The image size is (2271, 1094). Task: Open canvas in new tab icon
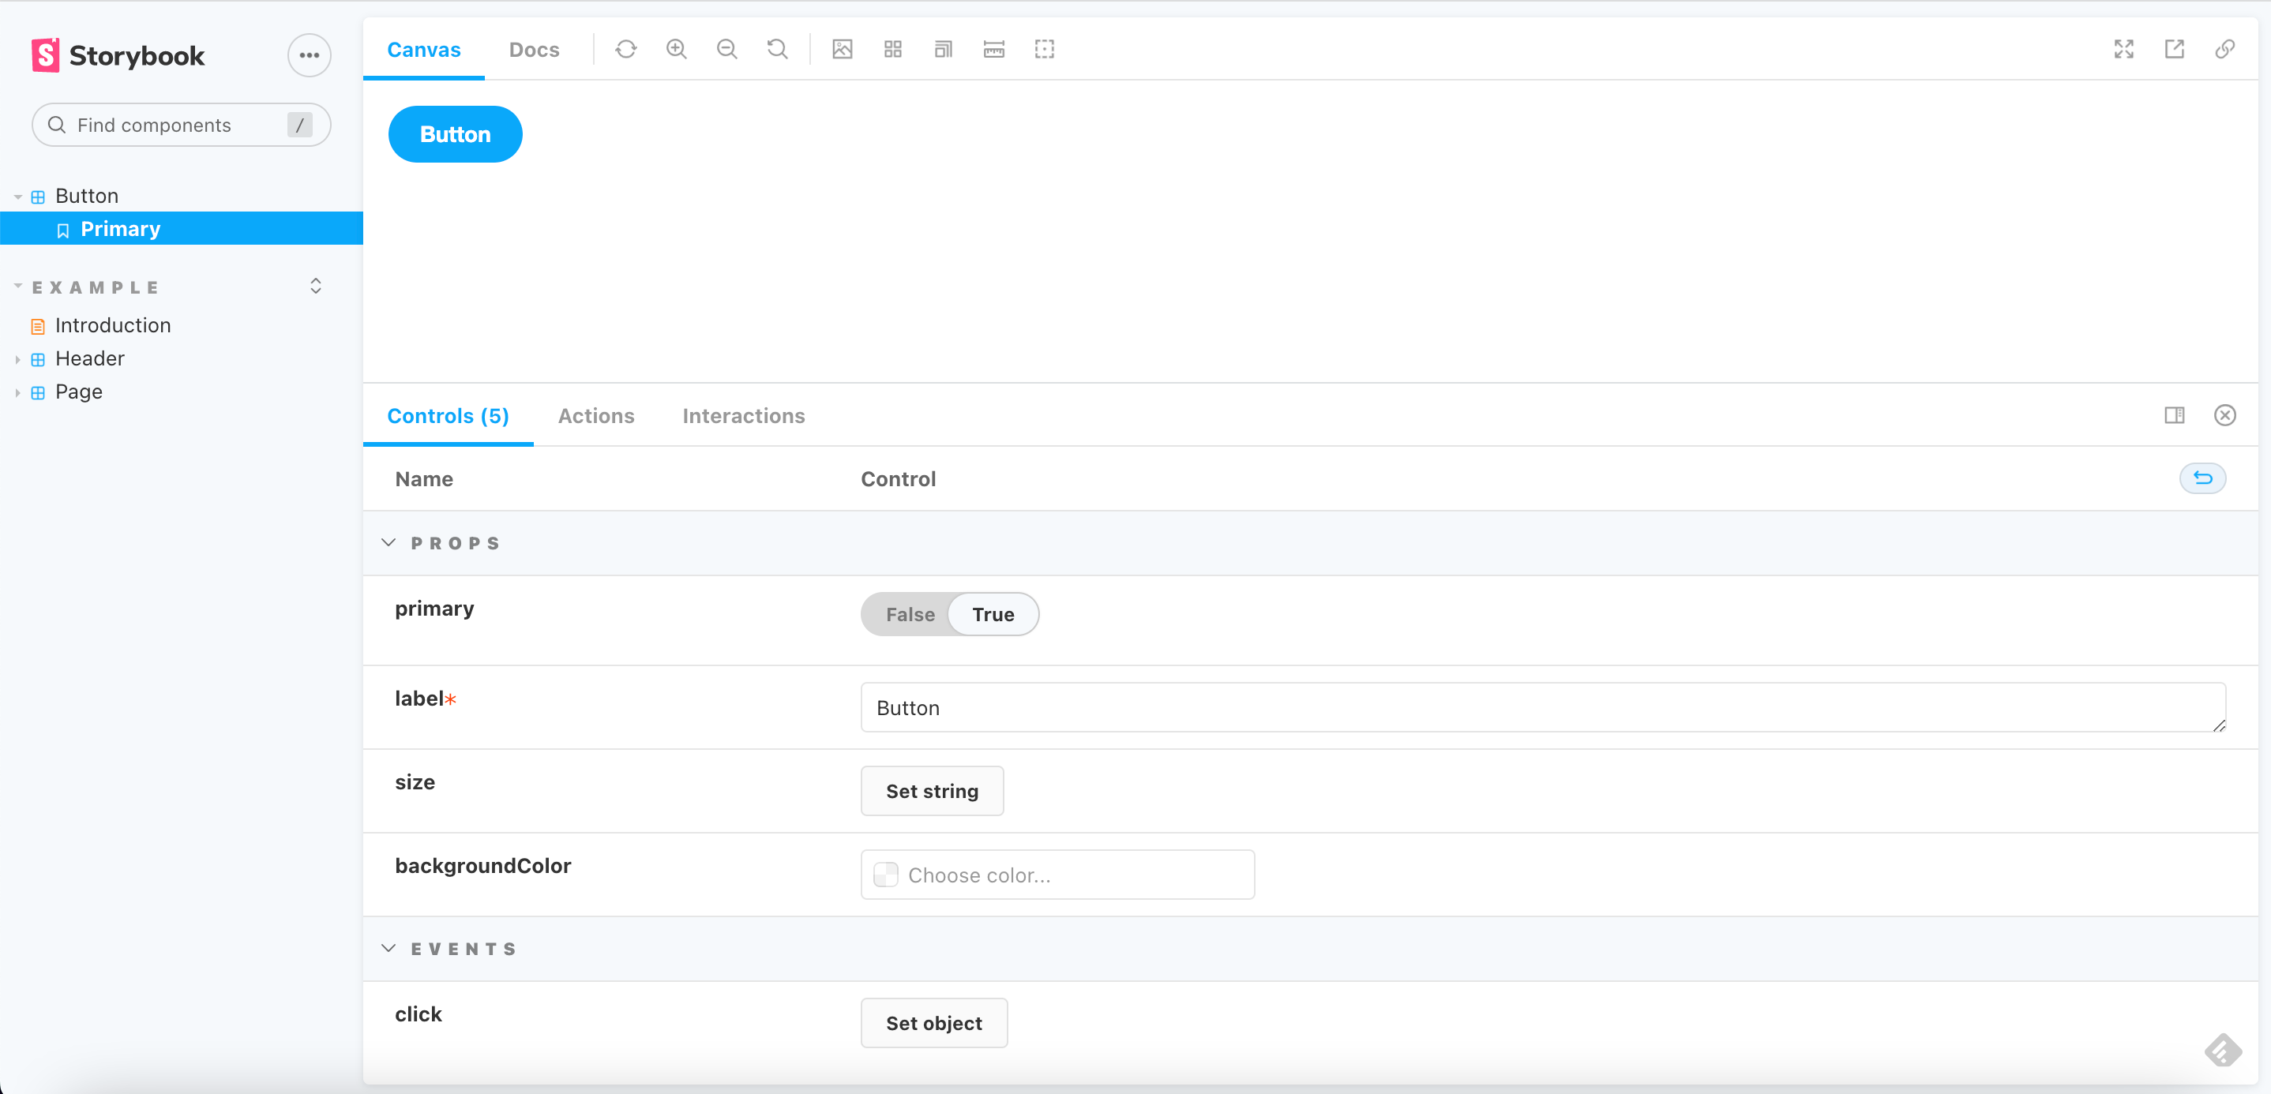pos(2174,50)
